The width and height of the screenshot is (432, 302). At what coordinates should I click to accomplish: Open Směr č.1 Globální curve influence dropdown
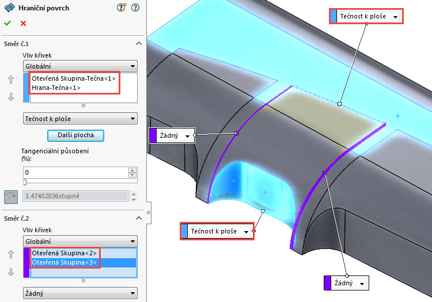(80, 66)
